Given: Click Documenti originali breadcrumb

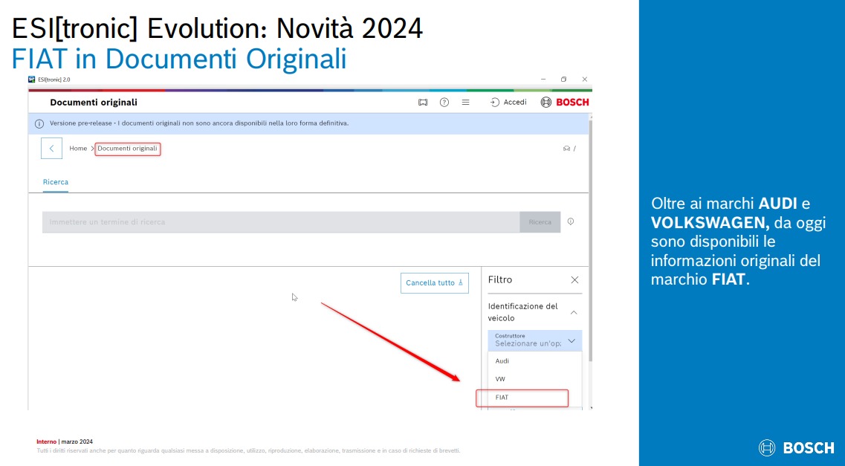Looking at the screenshot, I should (x=128, y=149).
